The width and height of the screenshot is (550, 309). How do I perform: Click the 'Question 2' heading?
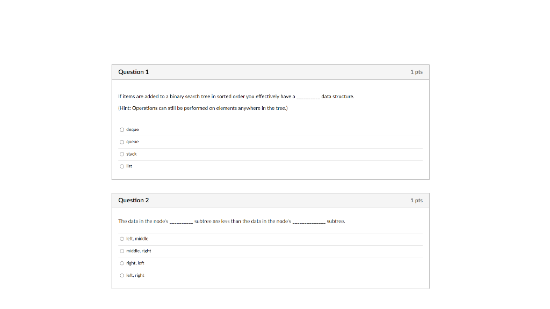click(133, 201)
